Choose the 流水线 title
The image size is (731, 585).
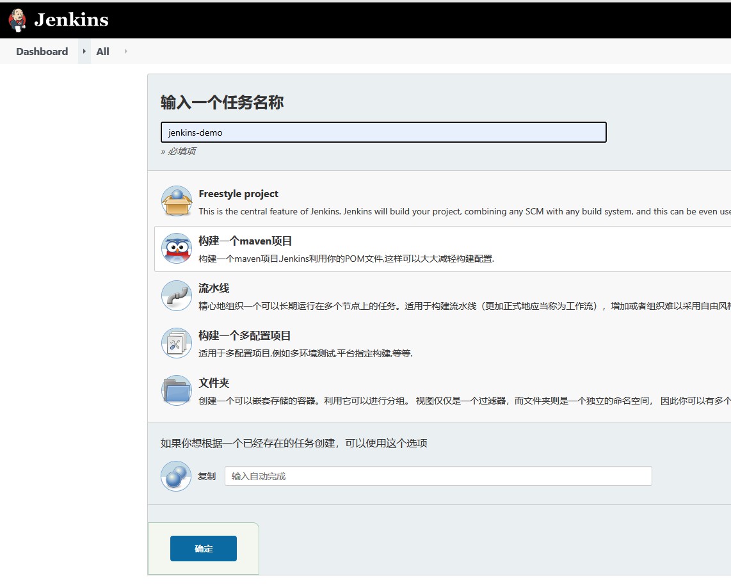tap(214, 288)
